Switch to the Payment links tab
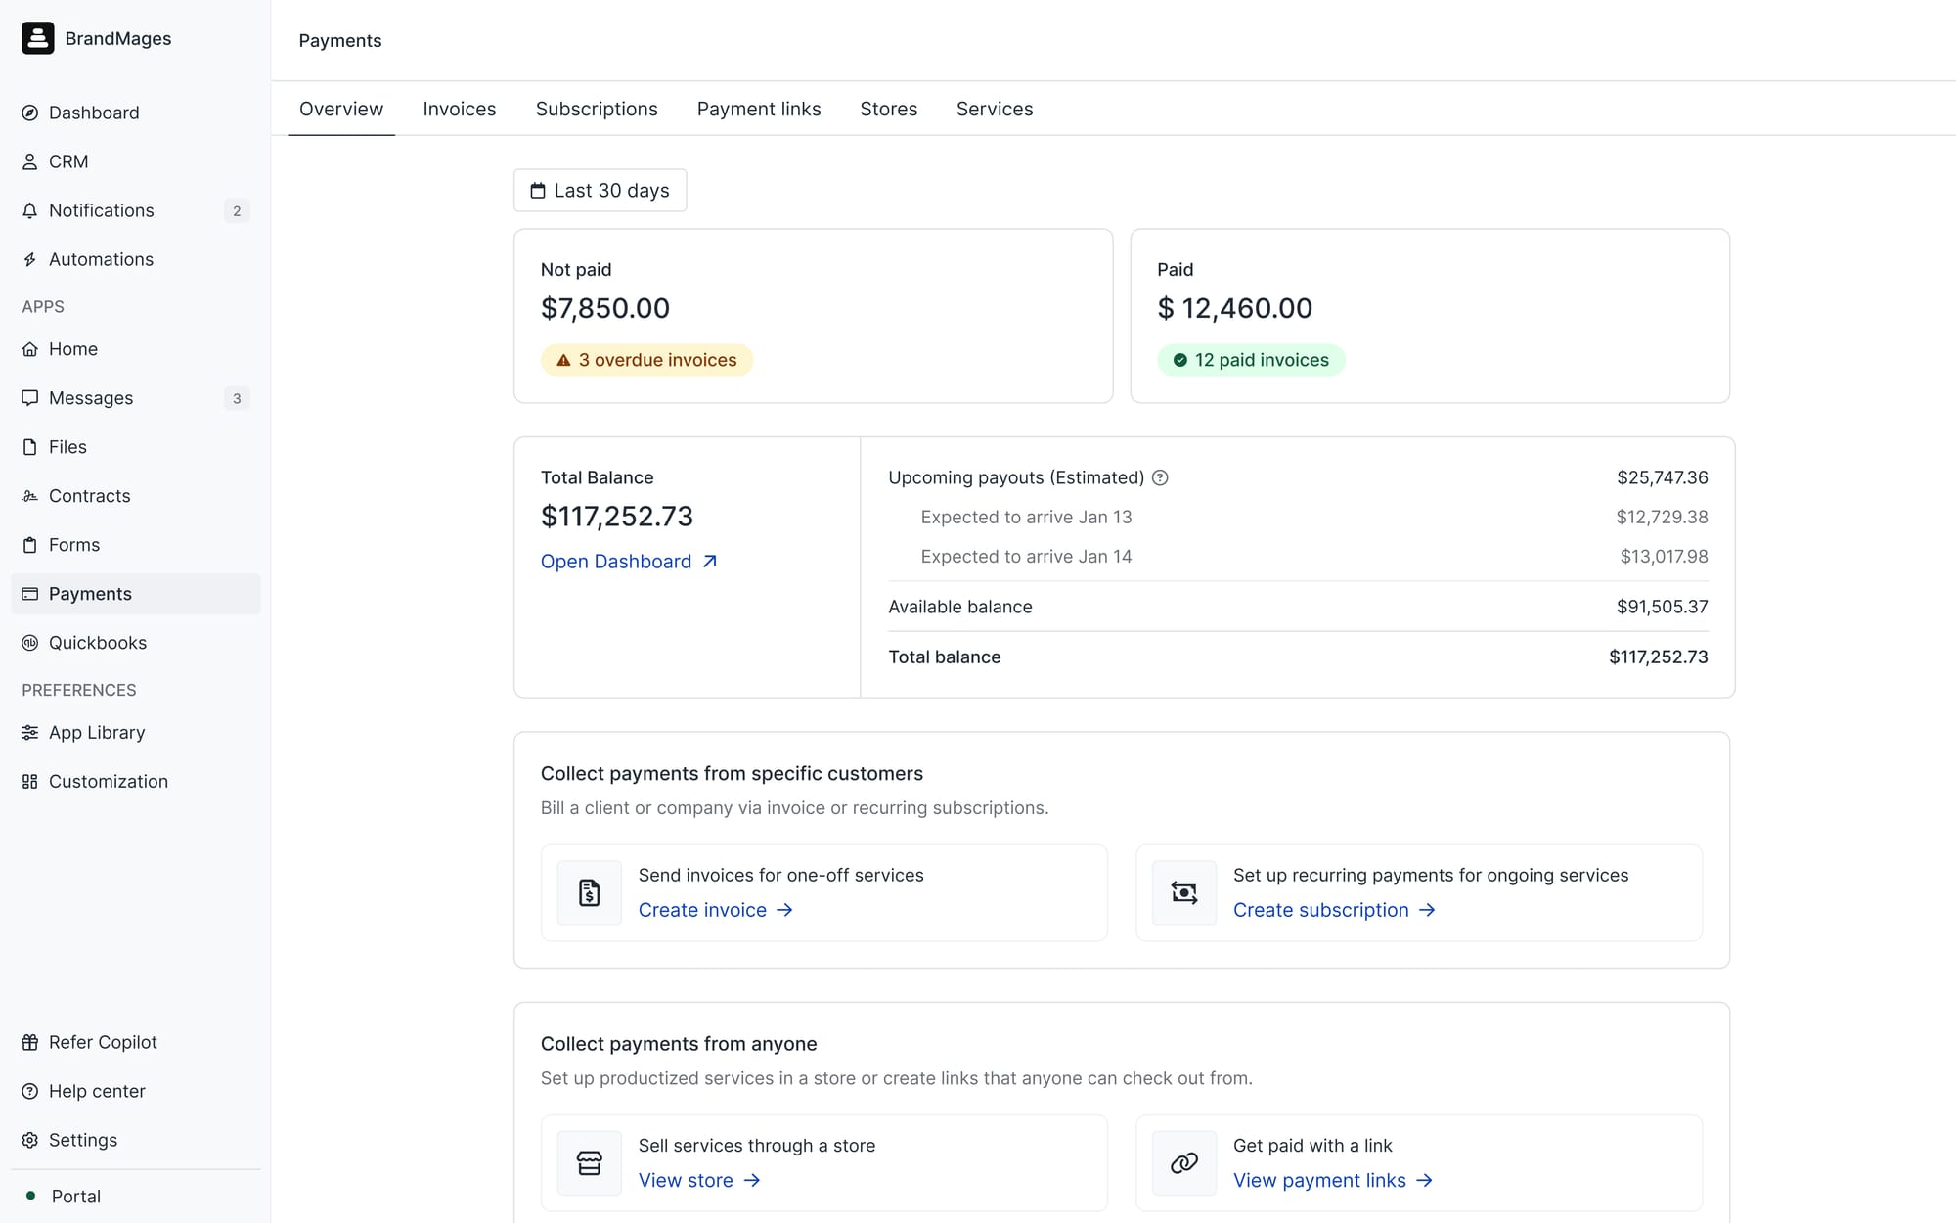This screenshot has width=1956, height=1223. [759, 109]
